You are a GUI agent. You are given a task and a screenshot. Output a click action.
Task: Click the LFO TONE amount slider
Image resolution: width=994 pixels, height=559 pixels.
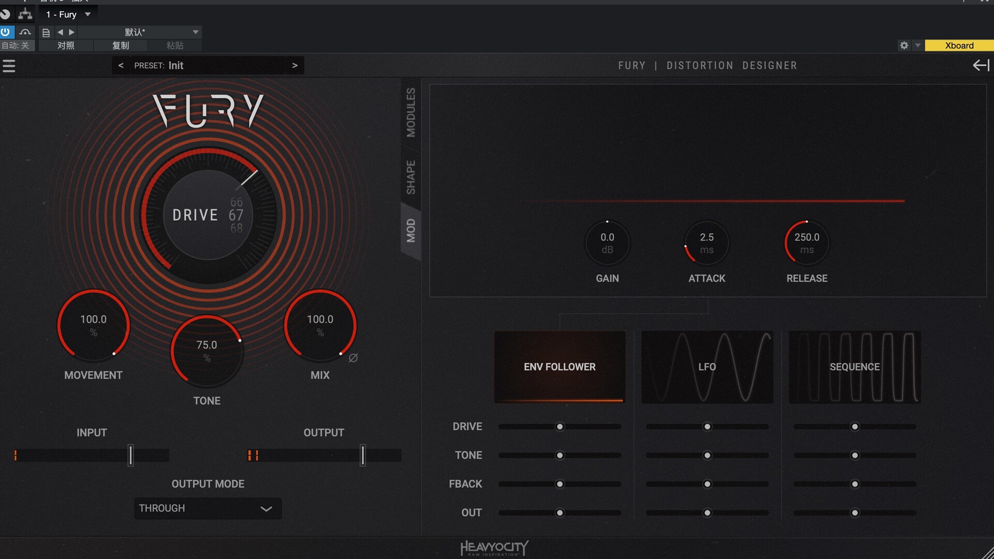(707, 455)
